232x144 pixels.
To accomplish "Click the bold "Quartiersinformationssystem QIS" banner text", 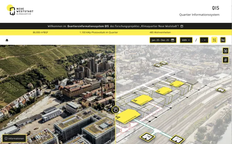I will pos(88,26).
